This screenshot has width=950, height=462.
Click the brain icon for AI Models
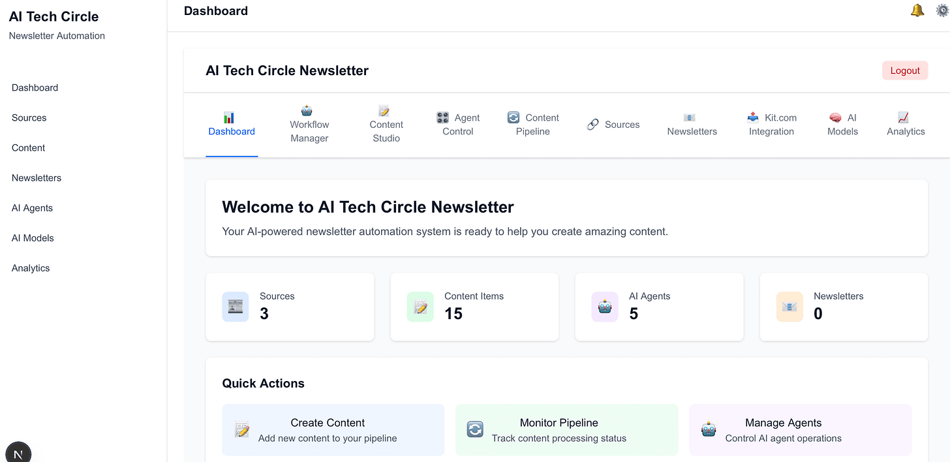click(x=835, y=118)
